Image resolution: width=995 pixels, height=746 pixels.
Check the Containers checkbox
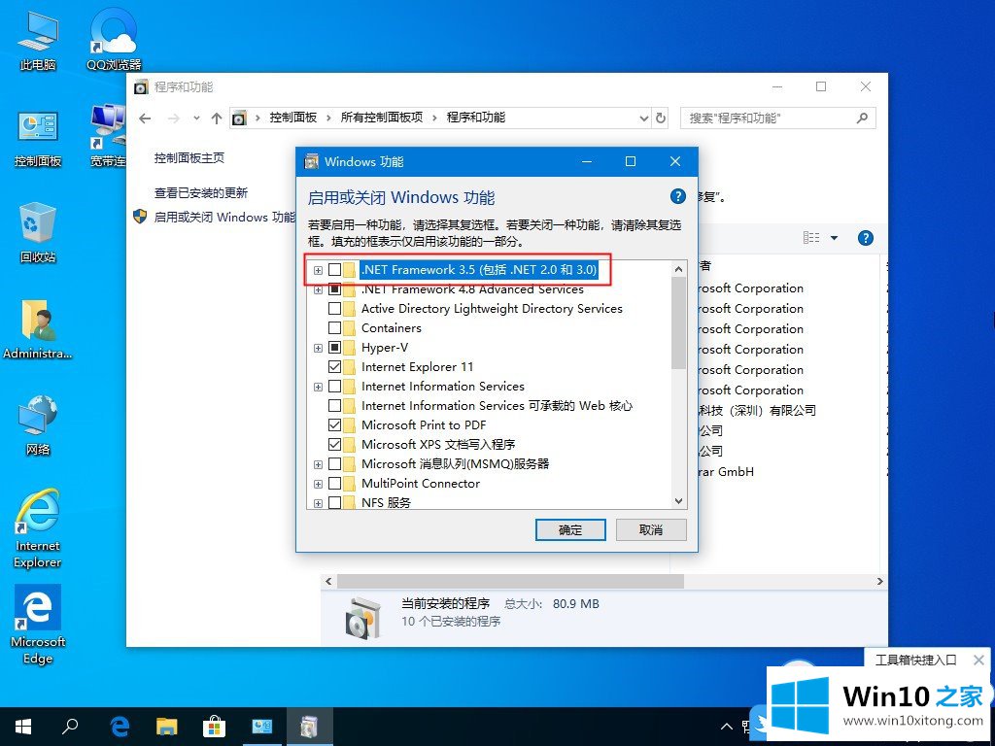334,328
